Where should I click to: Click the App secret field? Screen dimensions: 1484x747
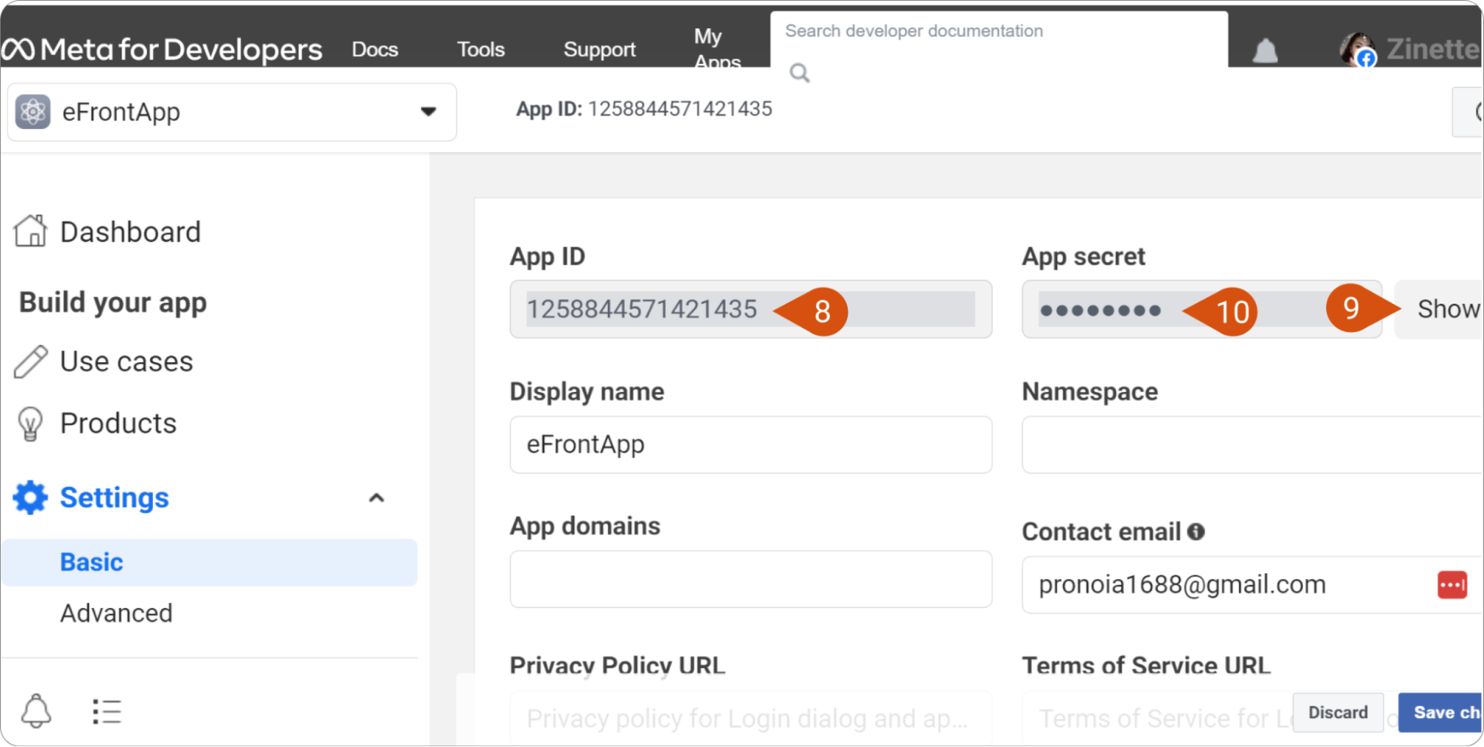click(1202, 309)
